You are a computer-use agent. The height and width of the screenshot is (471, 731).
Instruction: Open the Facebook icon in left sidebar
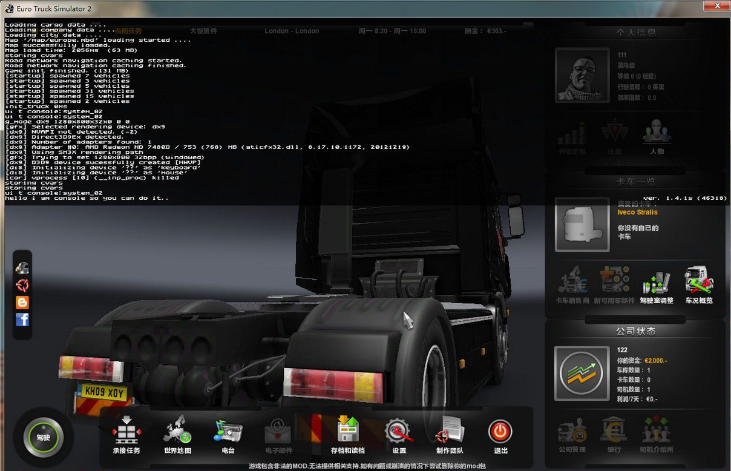[x=22, y=320]
